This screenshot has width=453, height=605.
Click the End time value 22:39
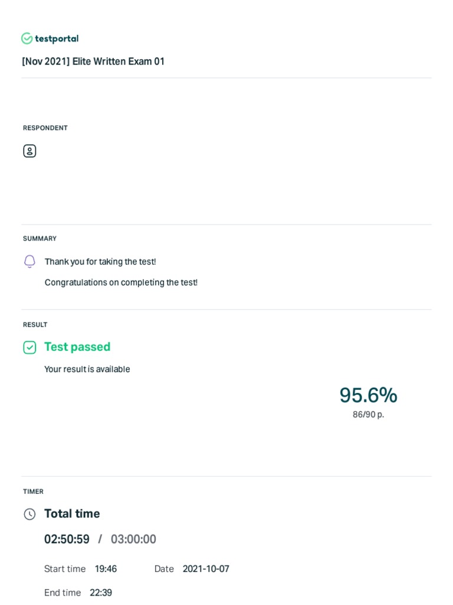101,593
